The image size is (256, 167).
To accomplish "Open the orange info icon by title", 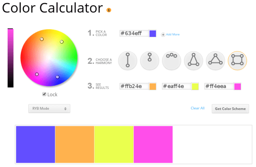I will pyautogui.click(x=109, y=10).
